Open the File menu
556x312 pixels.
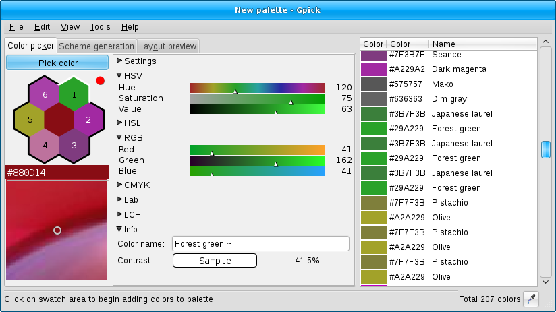[x=16, y=27]
